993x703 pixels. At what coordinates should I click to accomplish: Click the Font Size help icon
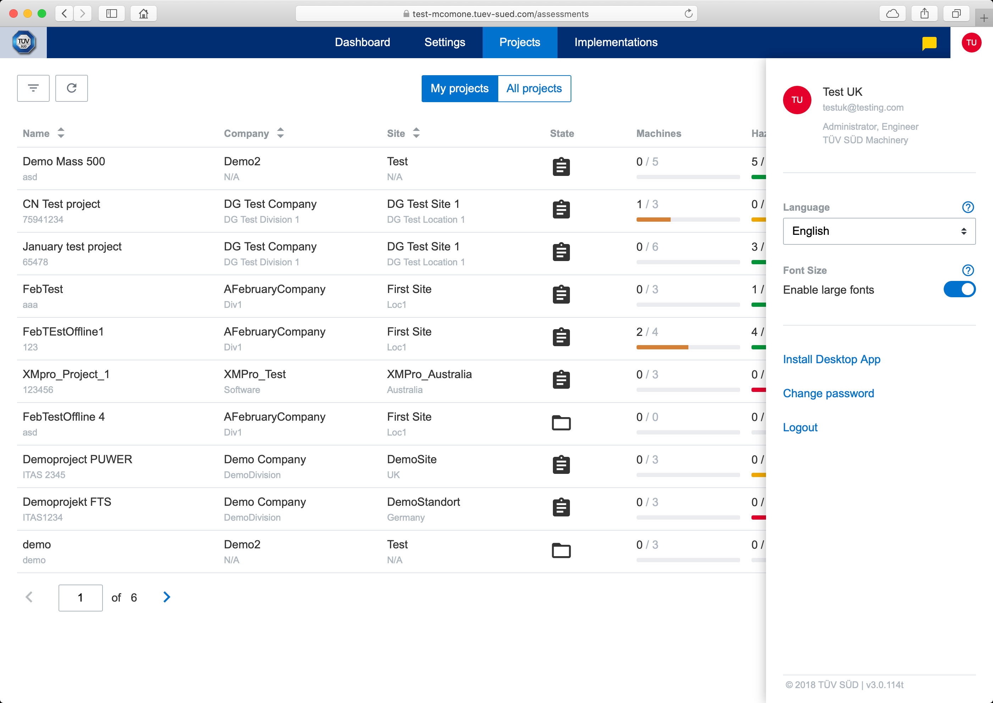[x=967, y=271]
